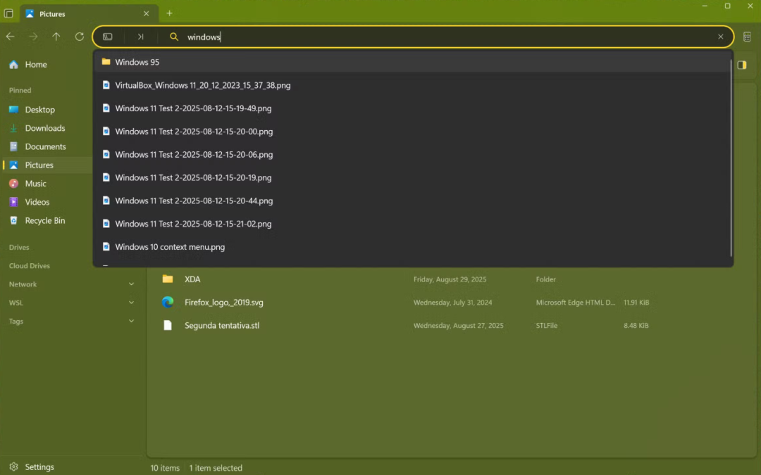Choose the Windows 95 folder suggestion
Viewport: 761px width, 475px height.
(412, 62)
